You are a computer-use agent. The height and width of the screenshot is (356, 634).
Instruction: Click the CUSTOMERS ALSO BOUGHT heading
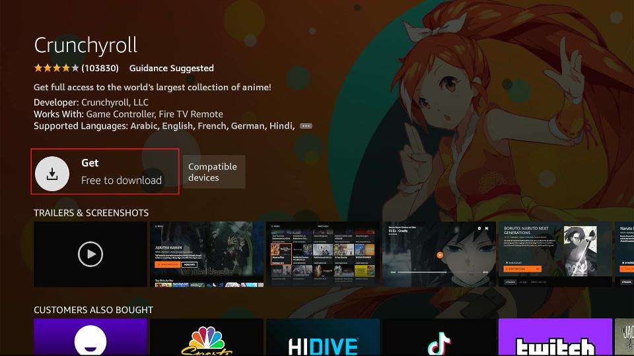click(93, 310)
